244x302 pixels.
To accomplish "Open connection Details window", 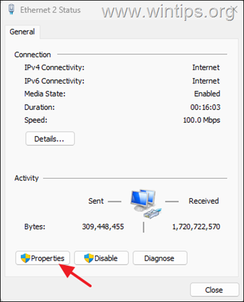I will click(50, 139).
